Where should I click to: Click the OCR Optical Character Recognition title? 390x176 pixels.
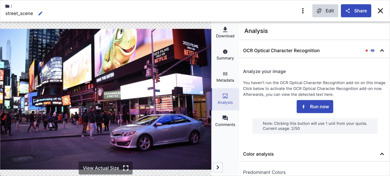coord(281,51)
